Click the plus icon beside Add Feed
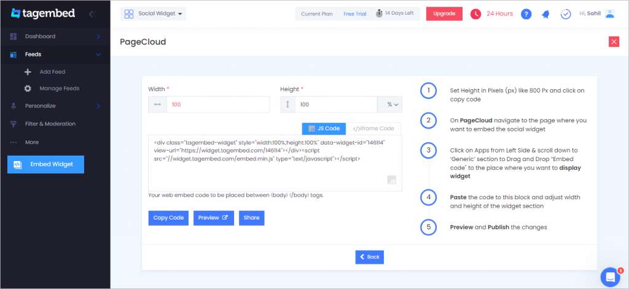Viewport: 629px width, 289px height. (28, 72)
